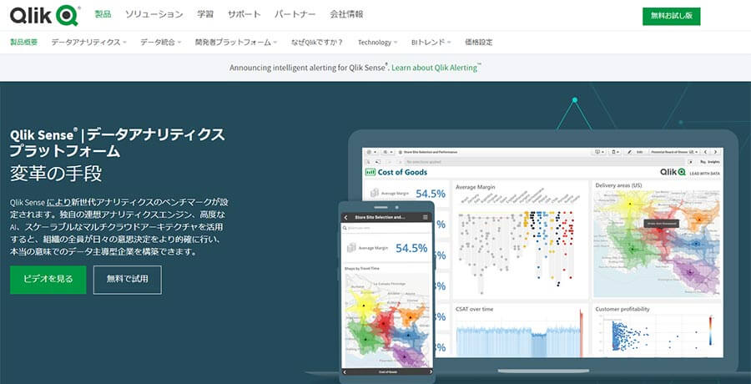Open the 開発者プラットフォーム dropdown
This screenshot has width=751, height=384.
[x=237, y=42]
